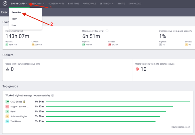Image resolution: width=195 pixels, height=135 pixels.
Task: Click the TU badge for Test Users
Action: click(7, 121)
